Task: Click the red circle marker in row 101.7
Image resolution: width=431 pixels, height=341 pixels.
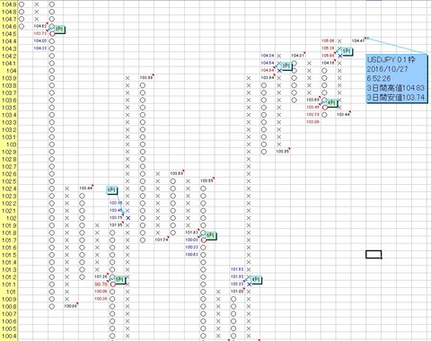Action: click(x=204, y=240)
